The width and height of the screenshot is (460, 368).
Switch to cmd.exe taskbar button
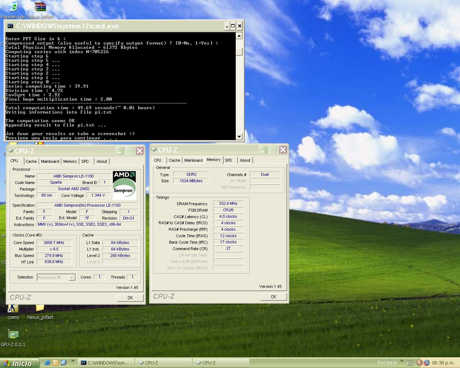(x=107, y=363)
